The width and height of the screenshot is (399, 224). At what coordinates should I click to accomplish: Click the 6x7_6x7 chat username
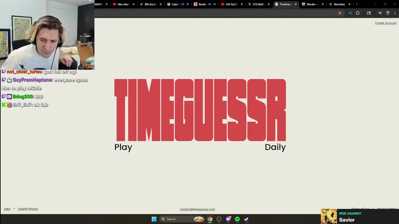click(22, 105)
